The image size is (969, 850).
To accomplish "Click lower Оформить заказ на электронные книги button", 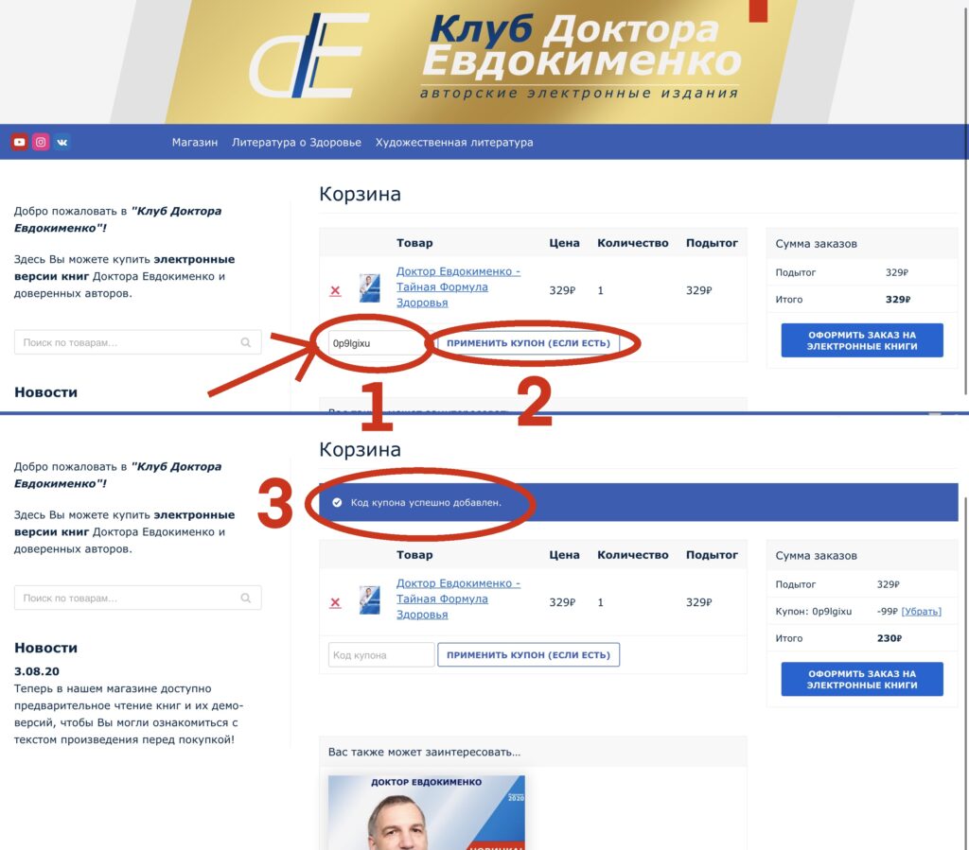I will pyautogui.click(x=862, y=679).
